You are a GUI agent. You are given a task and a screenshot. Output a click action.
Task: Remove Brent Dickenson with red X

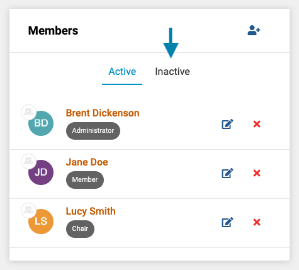(257, 124)
